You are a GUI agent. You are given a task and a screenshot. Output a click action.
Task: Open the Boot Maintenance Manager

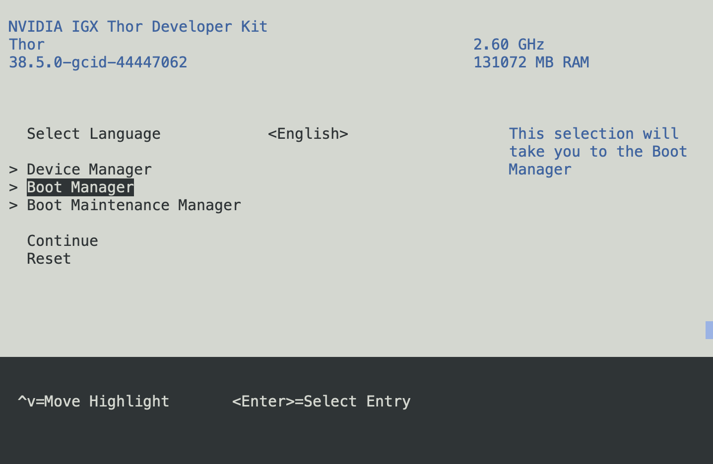[133, 205]
